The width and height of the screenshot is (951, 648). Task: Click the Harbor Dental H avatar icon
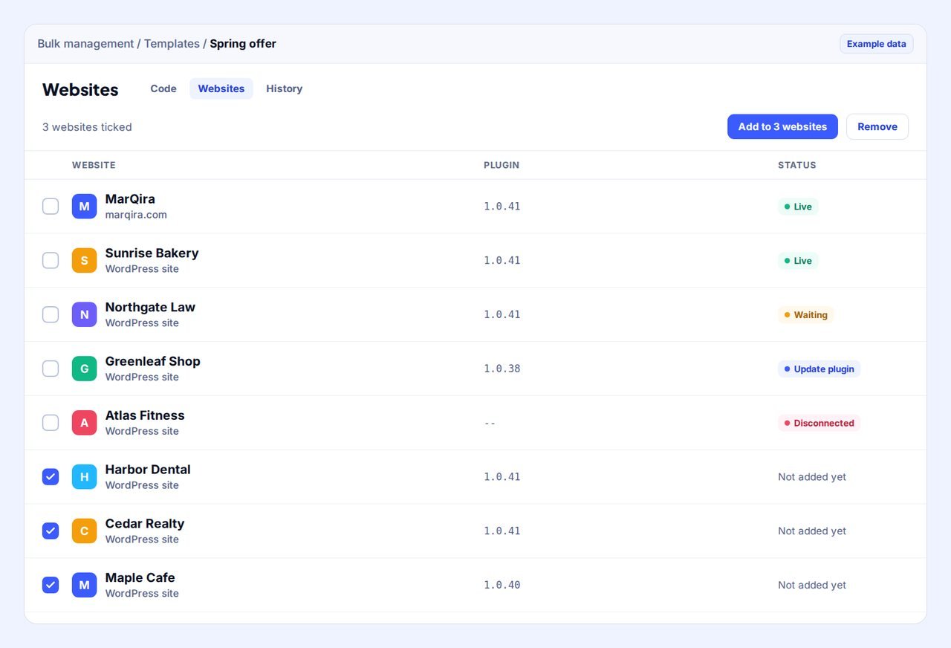84,477
